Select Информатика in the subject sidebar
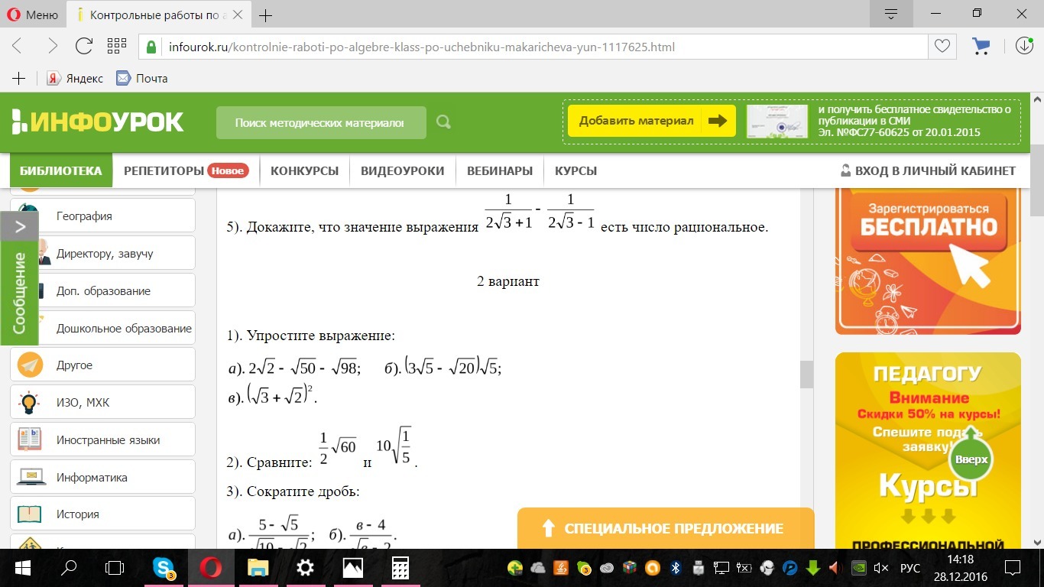The image size is (1044, 587). click(92, 478)
